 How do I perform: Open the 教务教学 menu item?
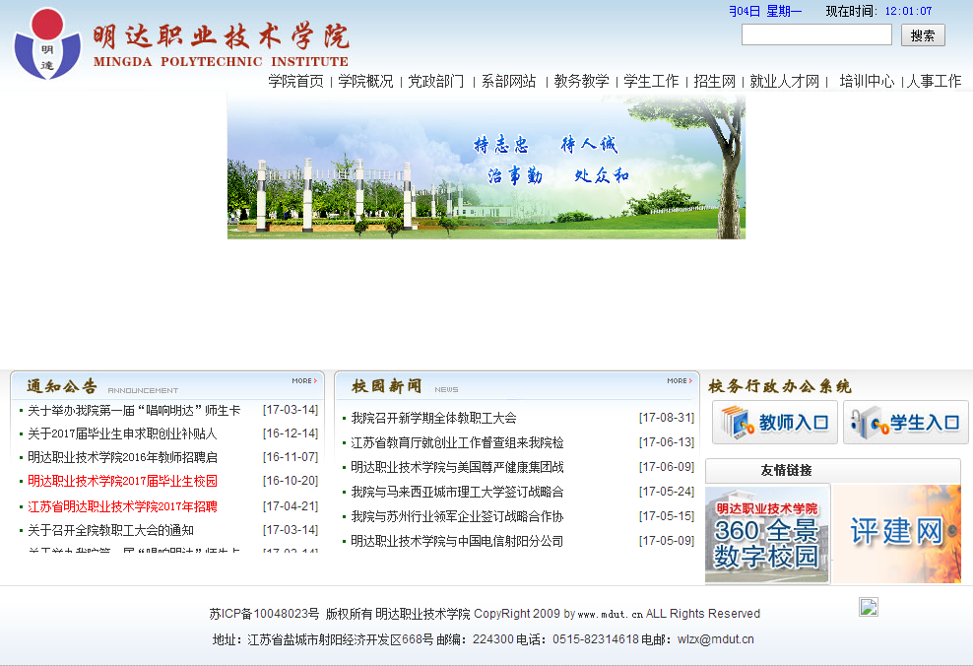(x=581, y=81)
